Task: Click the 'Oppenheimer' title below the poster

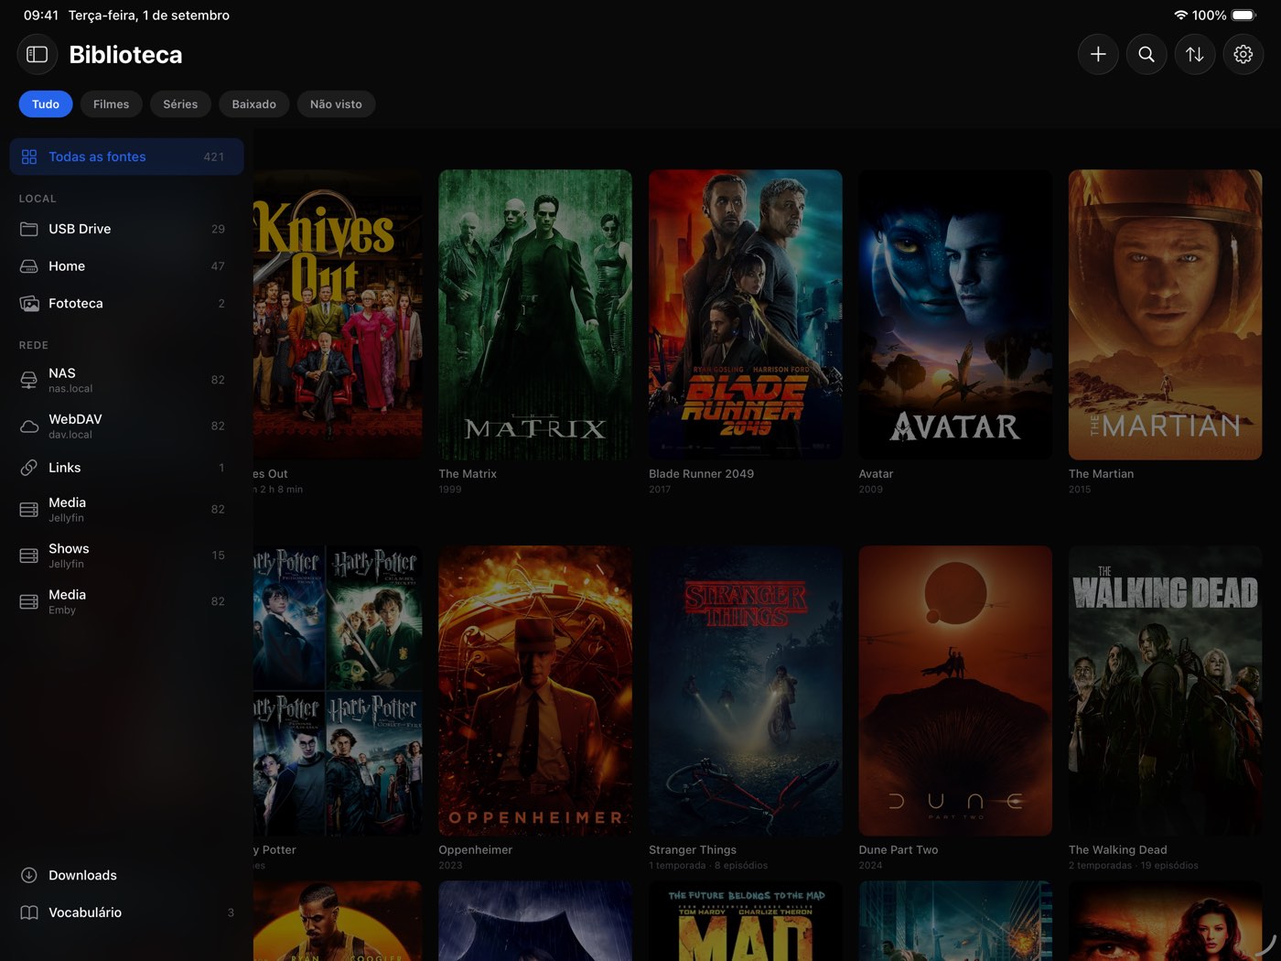Action: pyautogui.click(x=476, y=850)
